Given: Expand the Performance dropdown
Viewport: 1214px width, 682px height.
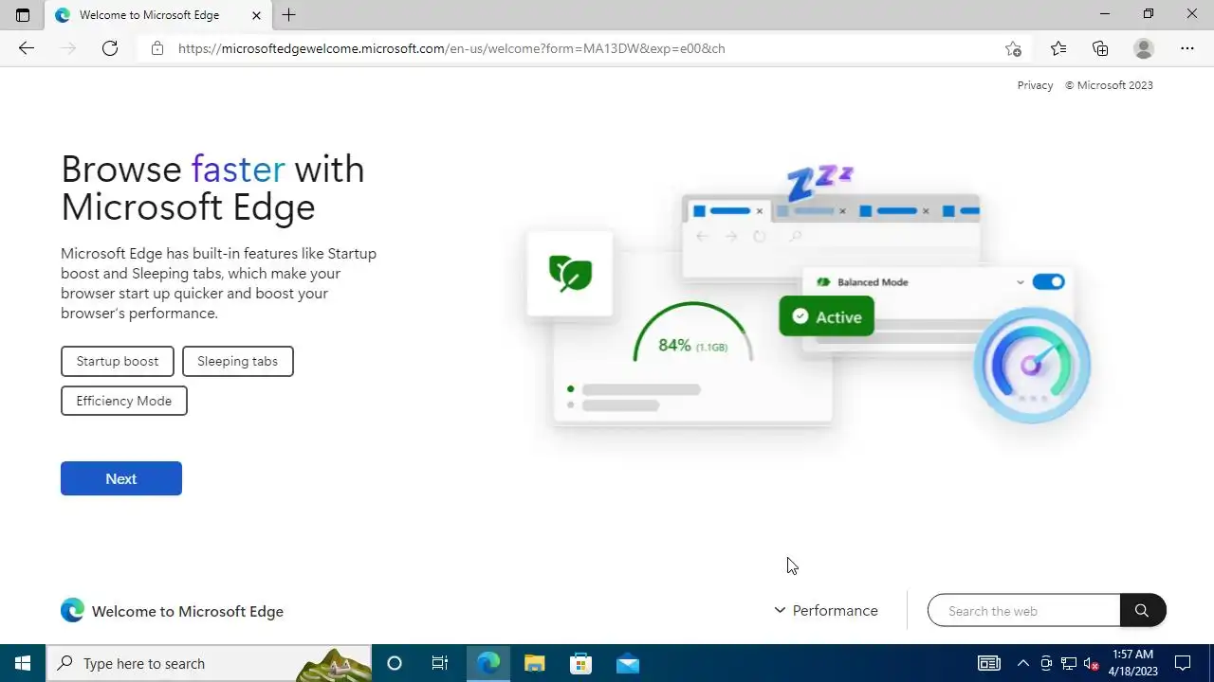Looking at the screenshot, I should pyautogui.click(x=825, y=611).
